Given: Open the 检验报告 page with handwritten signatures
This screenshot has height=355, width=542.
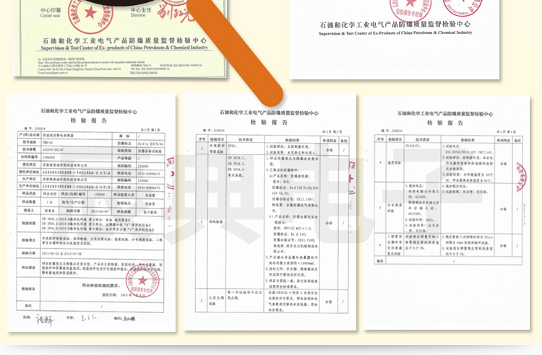Looking at the screenshot, I should tap(91, 213).
